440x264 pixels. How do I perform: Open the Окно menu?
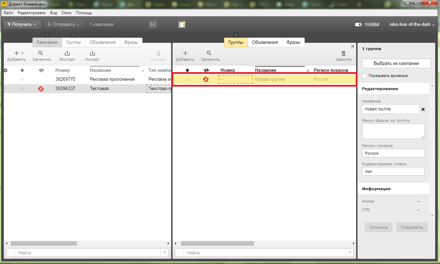(66, 13)
